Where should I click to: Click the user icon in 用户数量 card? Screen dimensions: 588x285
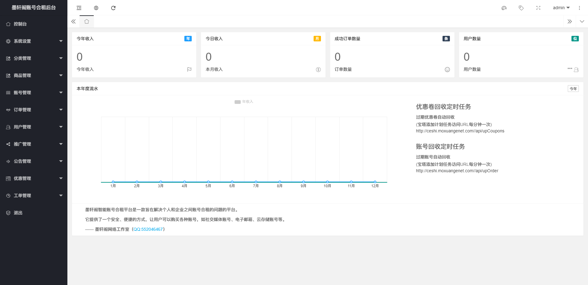click(x=576, y=70)
